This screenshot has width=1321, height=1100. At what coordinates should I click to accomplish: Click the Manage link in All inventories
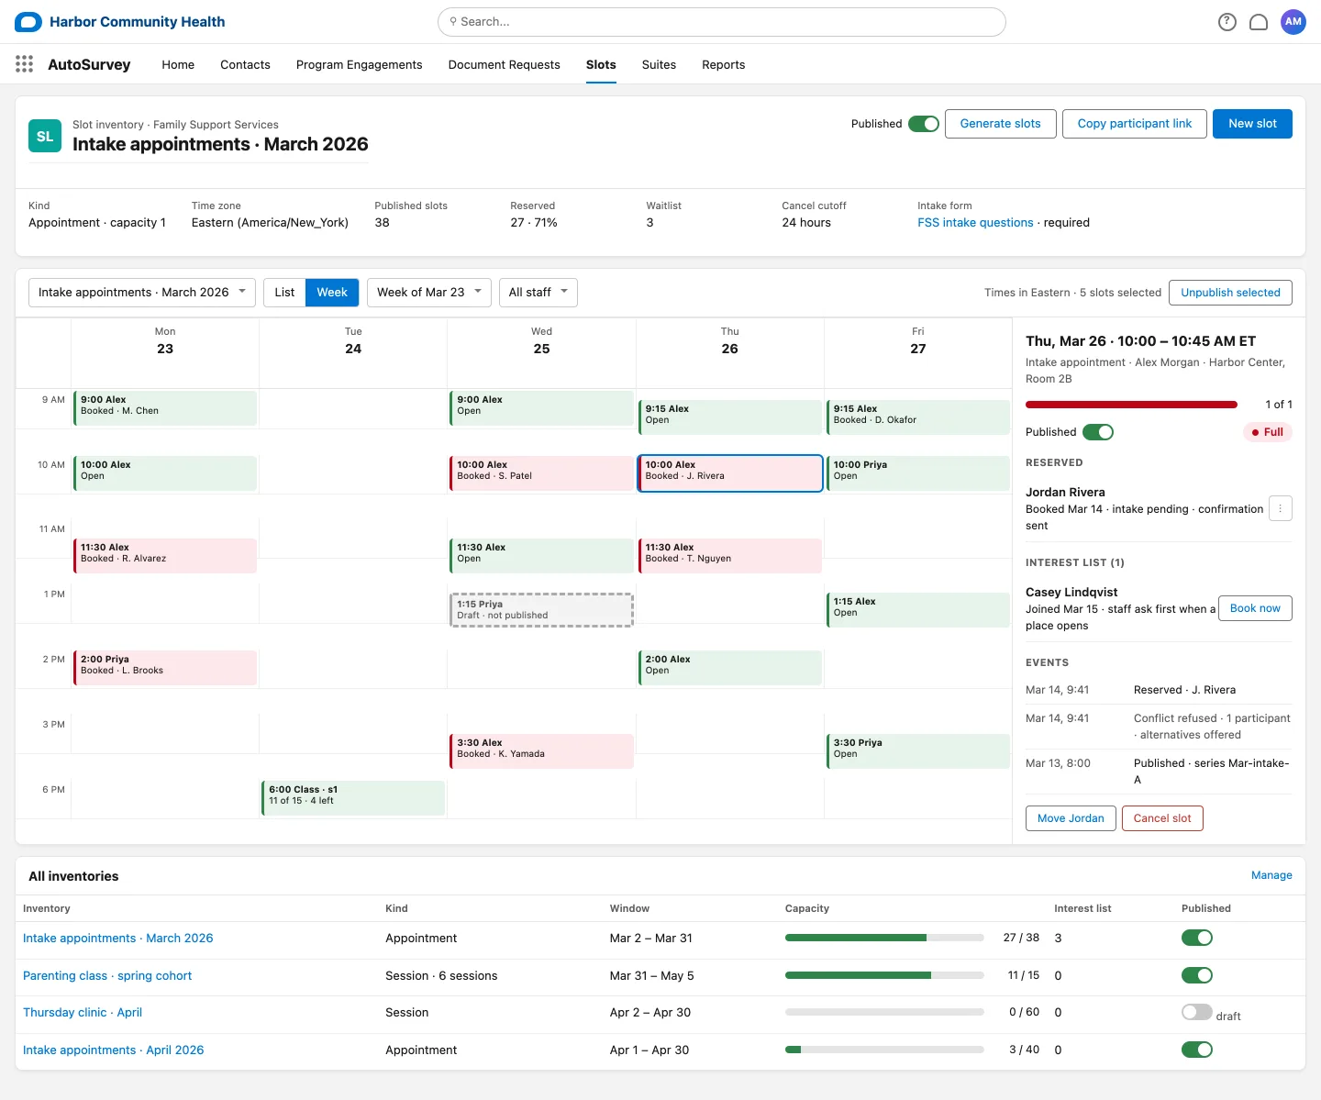(1271, 875)
